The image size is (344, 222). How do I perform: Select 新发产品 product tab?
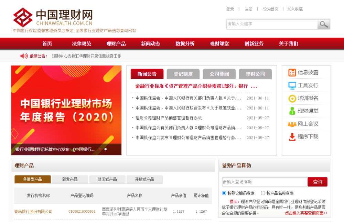tap(70, 179)
